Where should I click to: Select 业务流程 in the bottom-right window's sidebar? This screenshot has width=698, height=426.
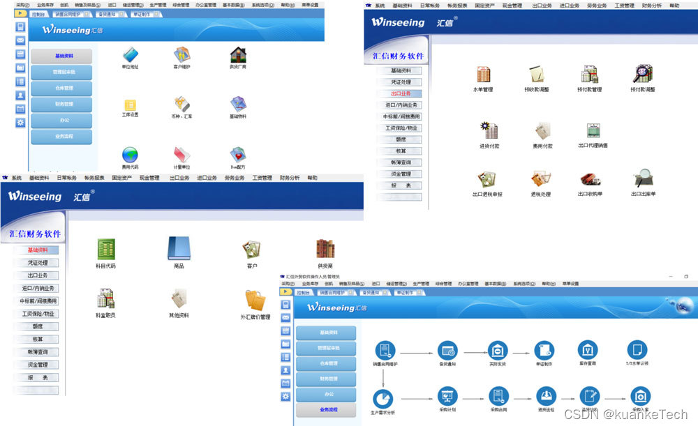click(326, 409)
